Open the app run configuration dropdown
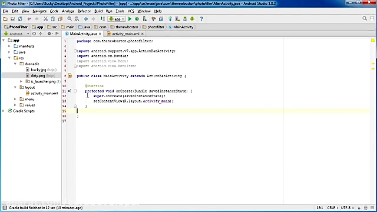Image resolution: width=377 pixels, height=212 pixels. point(117,19)
